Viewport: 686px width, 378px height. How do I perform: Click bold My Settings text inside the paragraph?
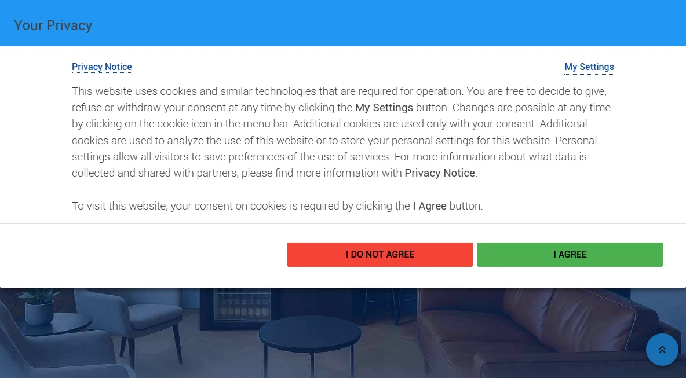pos(384,108)
